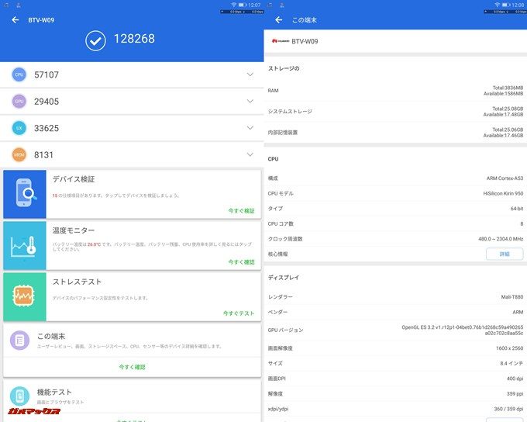Tap the GPU score badge icon

pyautogui.click(x=19, y=101)
